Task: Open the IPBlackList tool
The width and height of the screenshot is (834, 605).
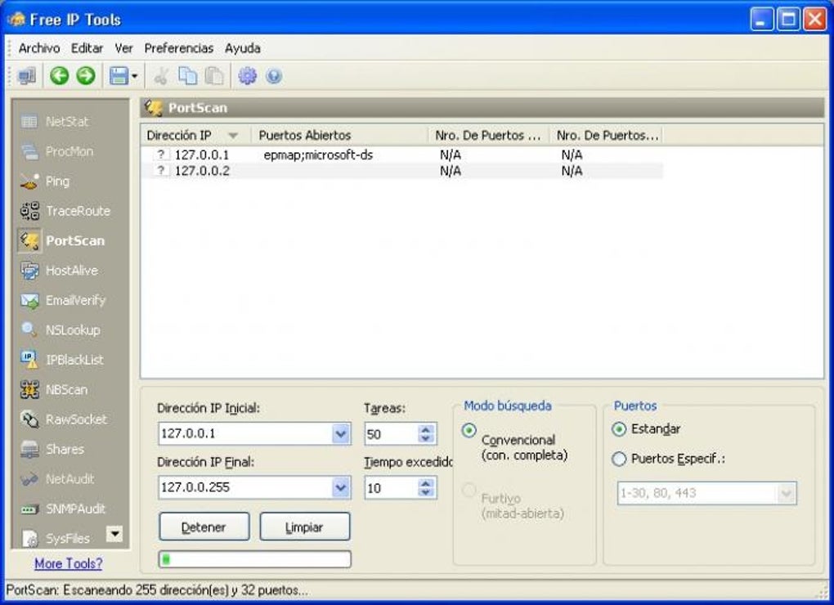Action: (62, 360)
